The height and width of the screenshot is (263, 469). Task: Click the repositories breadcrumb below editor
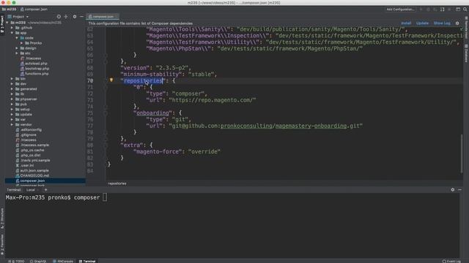117,183
